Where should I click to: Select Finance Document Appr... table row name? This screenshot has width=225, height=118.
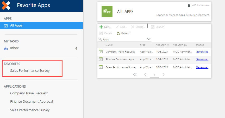(x=121, y=60)
